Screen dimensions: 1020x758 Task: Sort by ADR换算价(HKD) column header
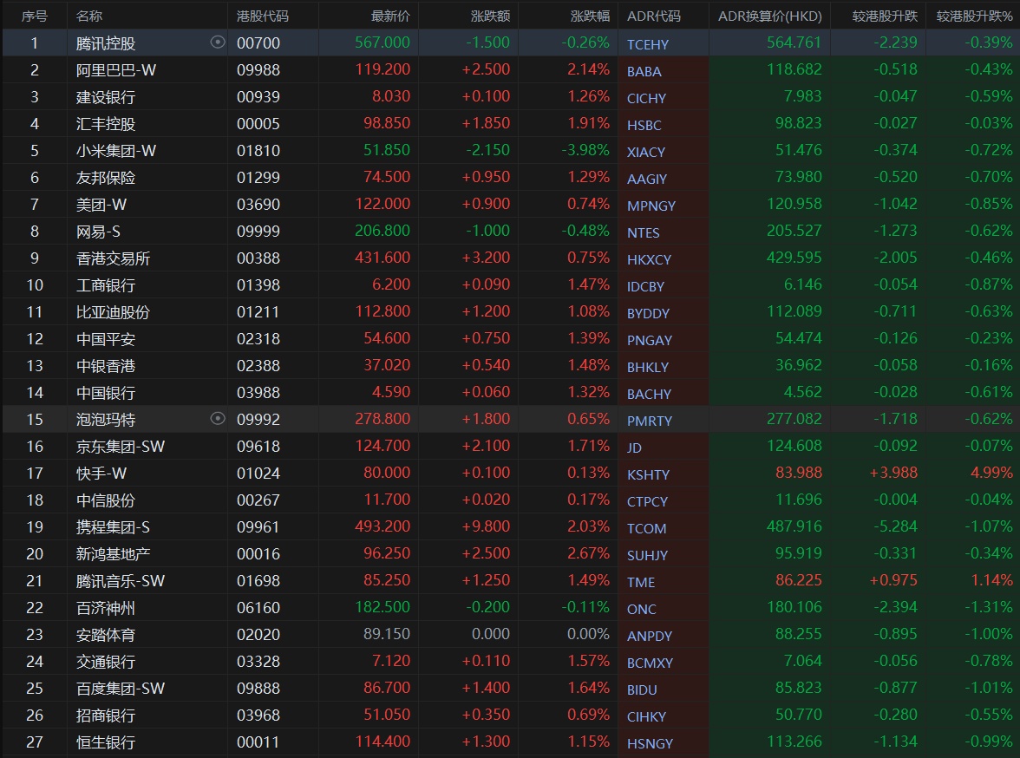tap(768, 16)
